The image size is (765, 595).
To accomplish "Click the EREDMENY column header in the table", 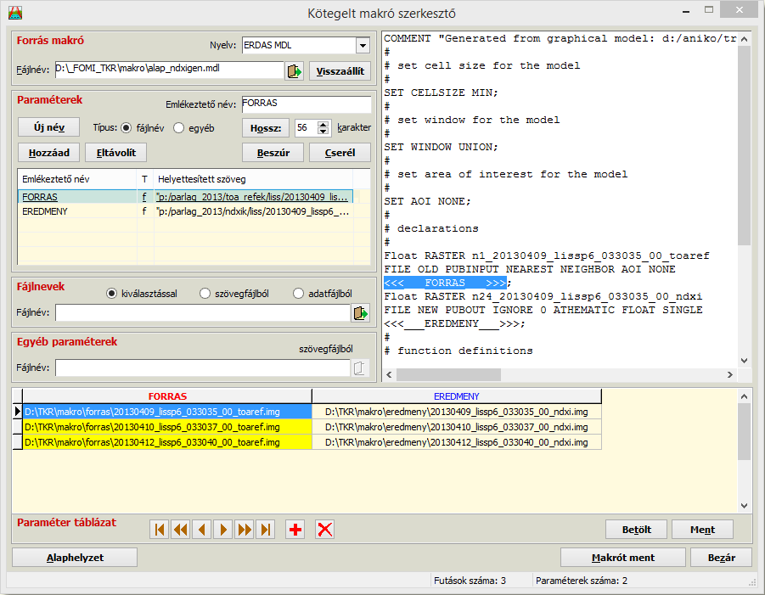I will click(x=456, y=396).
